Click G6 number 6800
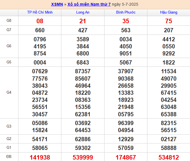The height and width of the screenshot is (161, 190). coord(83,53)
